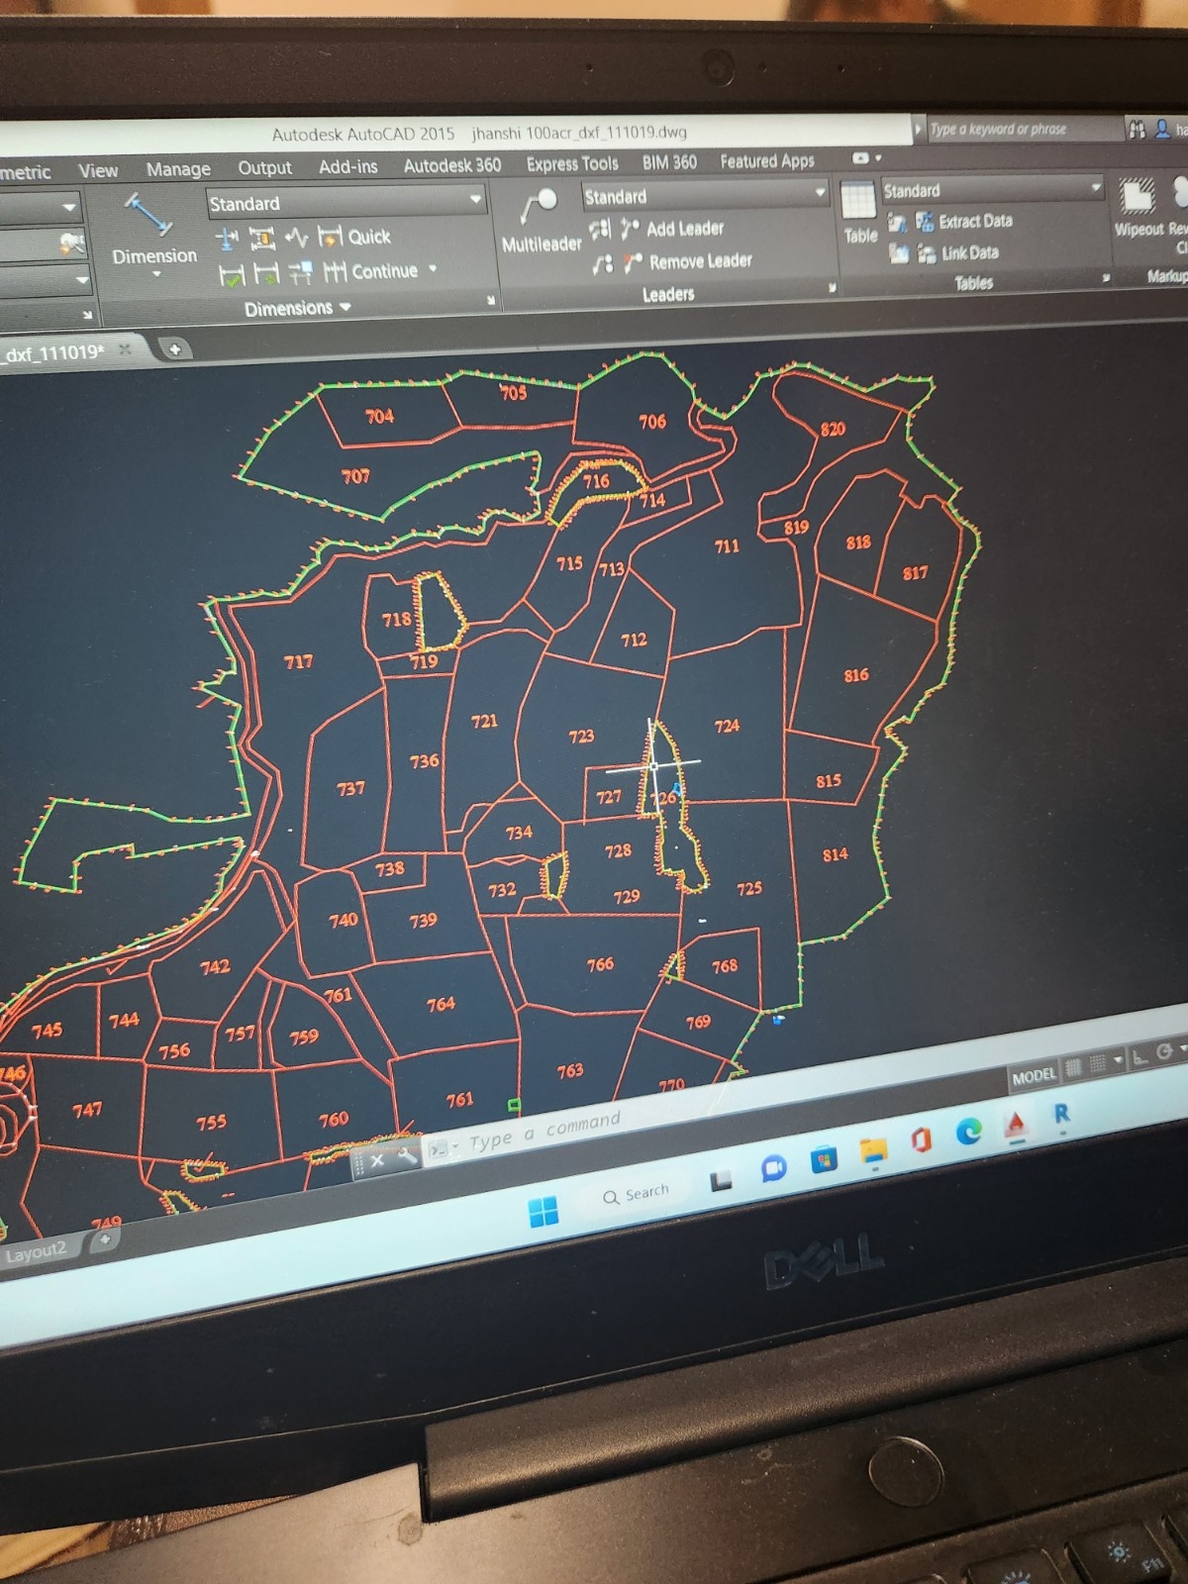Click the sign-in user icon
The image size is (1188, 1584).
pyautogui.click(x=1163, y=129)
